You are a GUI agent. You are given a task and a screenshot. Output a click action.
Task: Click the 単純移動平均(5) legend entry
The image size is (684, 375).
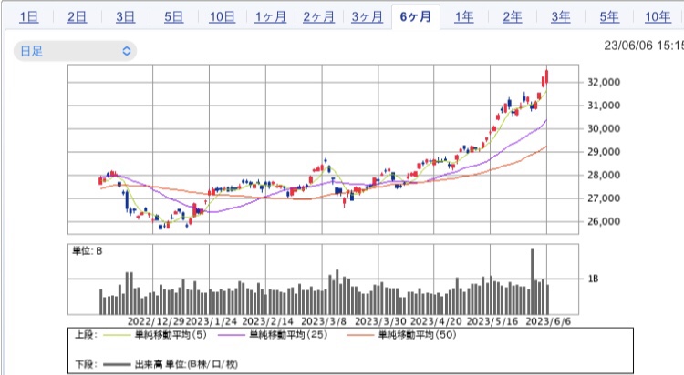(x=171, y=334)
